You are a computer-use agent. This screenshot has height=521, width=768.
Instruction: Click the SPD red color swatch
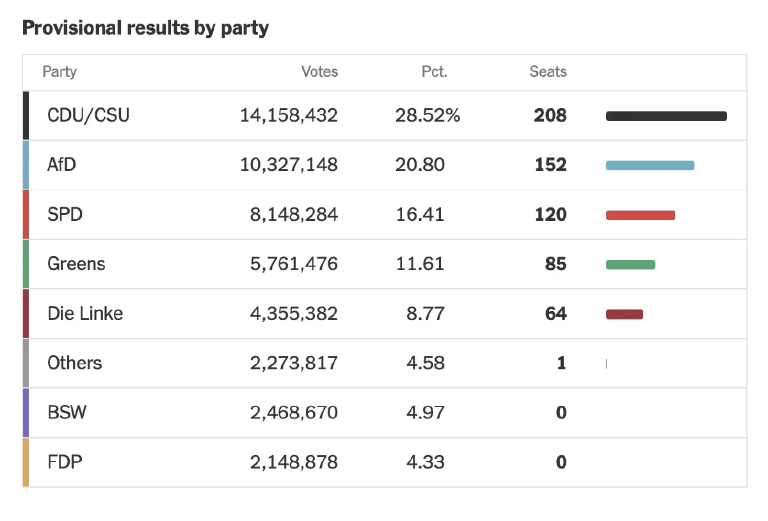click(26, 214)
